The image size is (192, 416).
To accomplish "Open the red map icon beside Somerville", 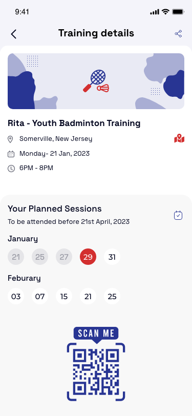I will point(179,138).
